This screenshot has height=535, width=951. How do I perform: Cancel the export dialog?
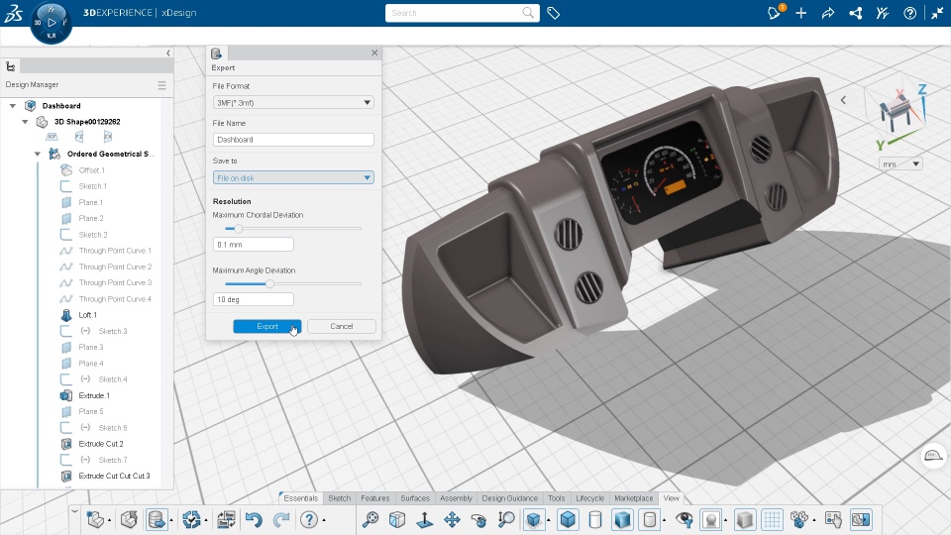tap(341, 326)
